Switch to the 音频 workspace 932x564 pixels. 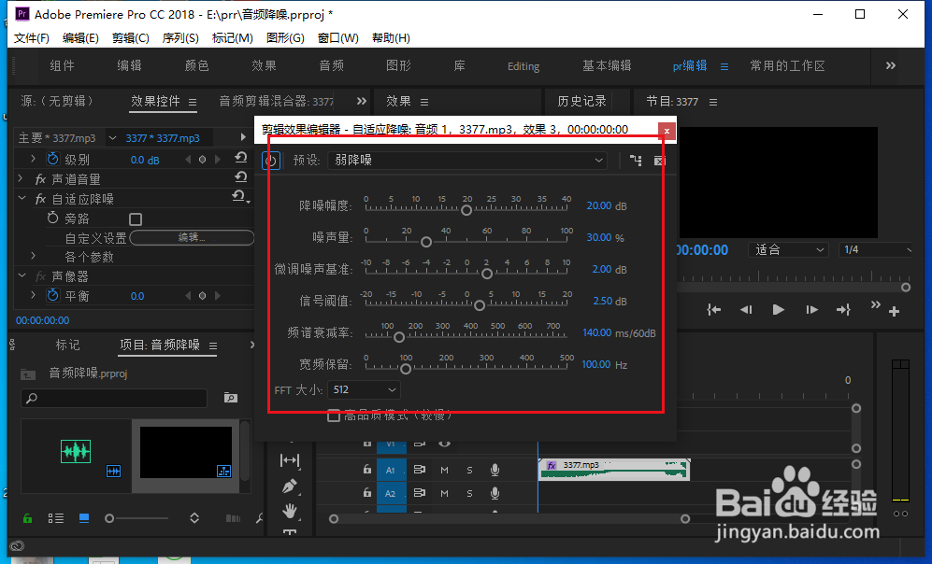332,65
